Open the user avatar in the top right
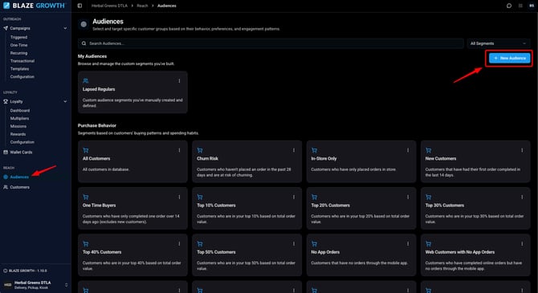This screenshot has height=293, width=538. coord(532,6)
